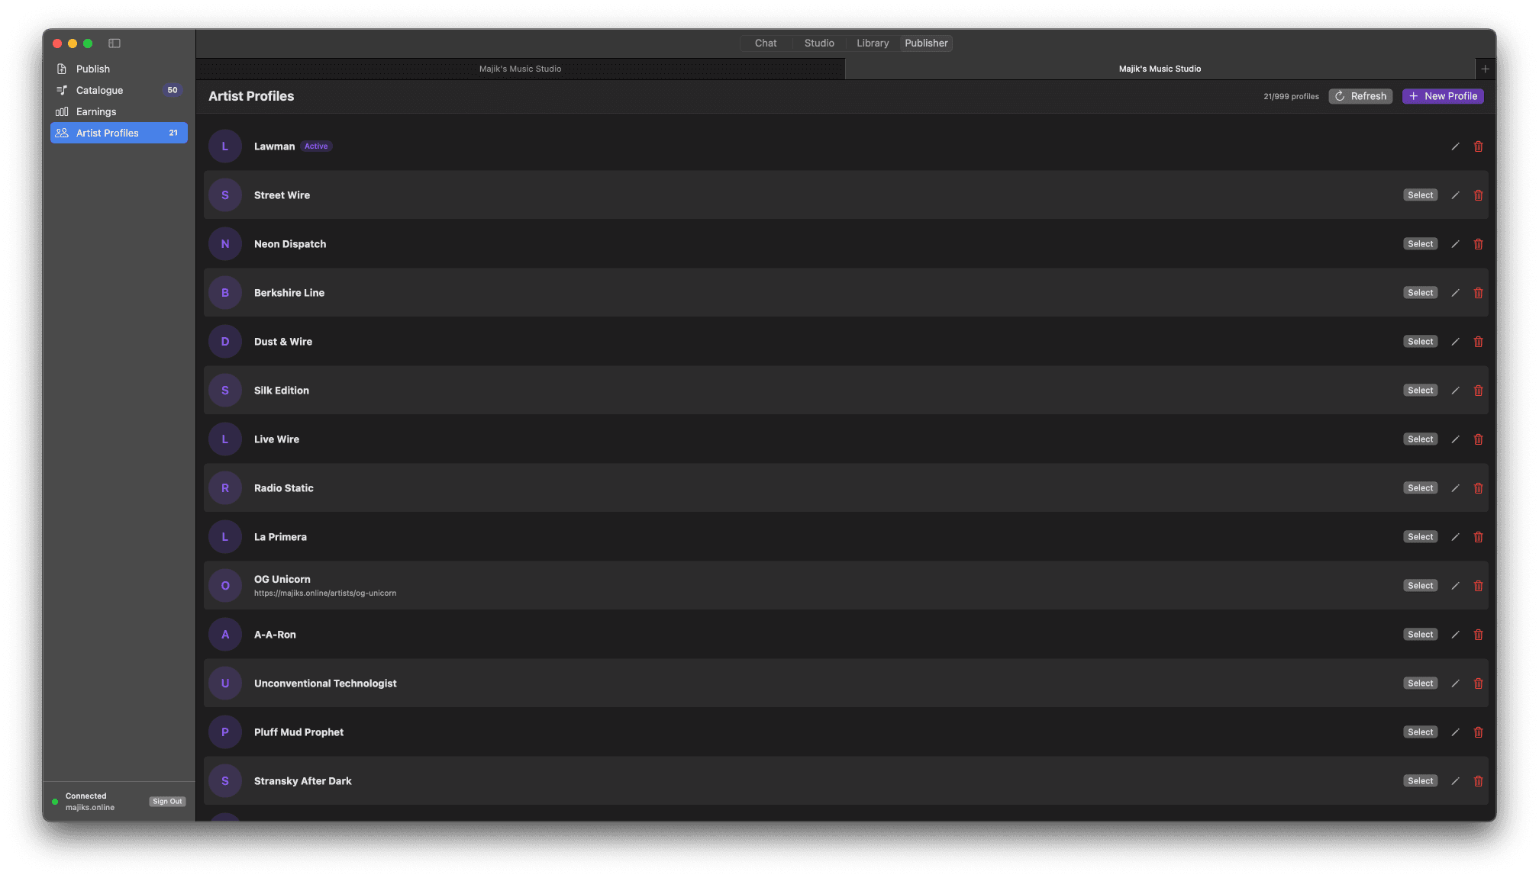Edit the A-A-Ron profile
This screenshot has height=878, width=1539.
point(1455,635)
